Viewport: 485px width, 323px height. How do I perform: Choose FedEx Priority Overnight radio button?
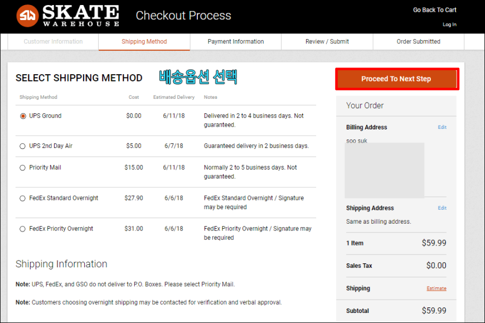point(23,229)
